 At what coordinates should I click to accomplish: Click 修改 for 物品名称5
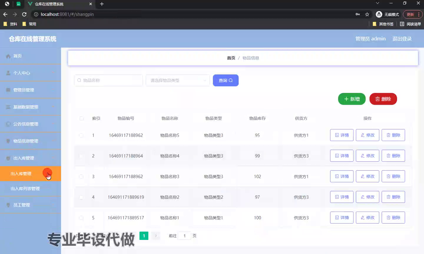(x=367, y=135)
